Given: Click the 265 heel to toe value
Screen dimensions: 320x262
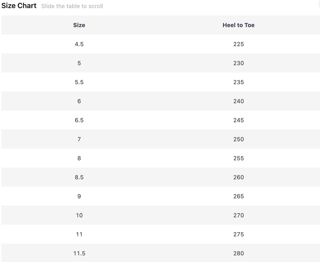Looking at the screenshot, I should (x=239, y=196).
